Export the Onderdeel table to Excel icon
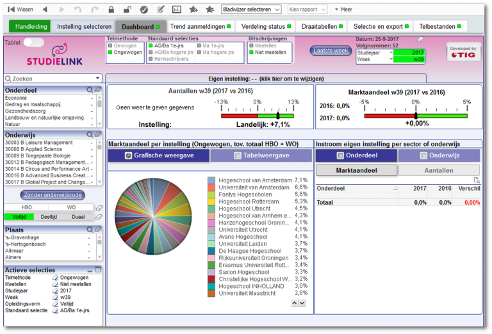The image size is (492, 334). (477, 180)
